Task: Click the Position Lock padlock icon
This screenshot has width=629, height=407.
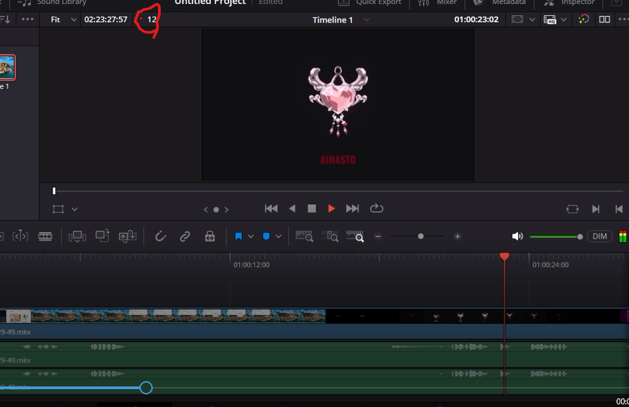Action: pos(210,237)
